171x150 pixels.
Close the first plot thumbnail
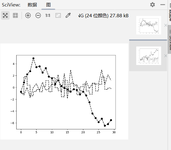166,25
